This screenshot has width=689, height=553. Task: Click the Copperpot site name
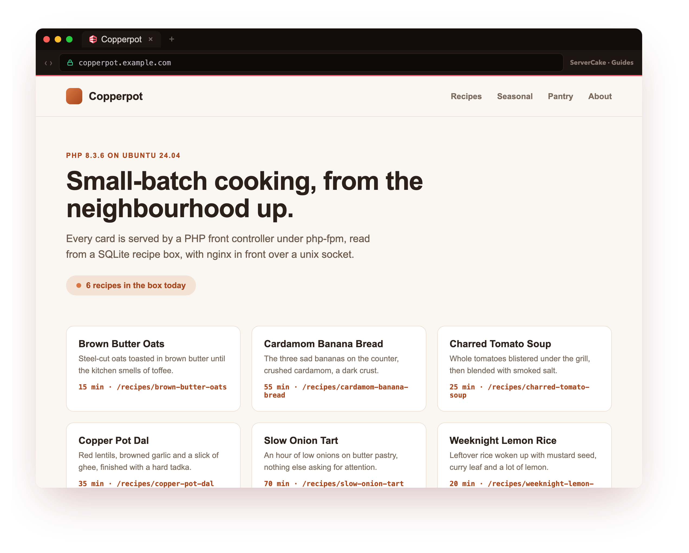tap(116, 96)
